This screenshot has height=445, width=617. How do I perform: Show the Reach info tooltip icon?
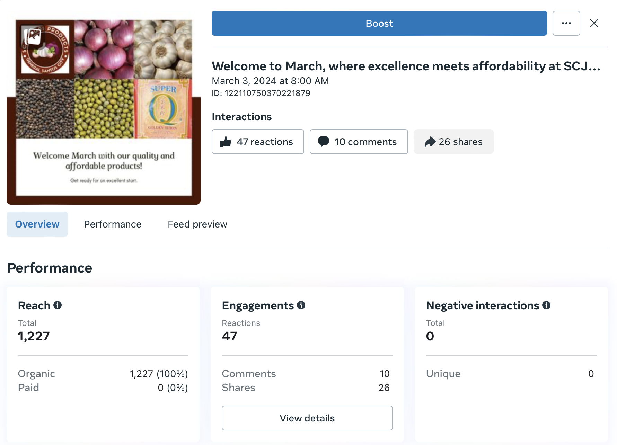58,305
